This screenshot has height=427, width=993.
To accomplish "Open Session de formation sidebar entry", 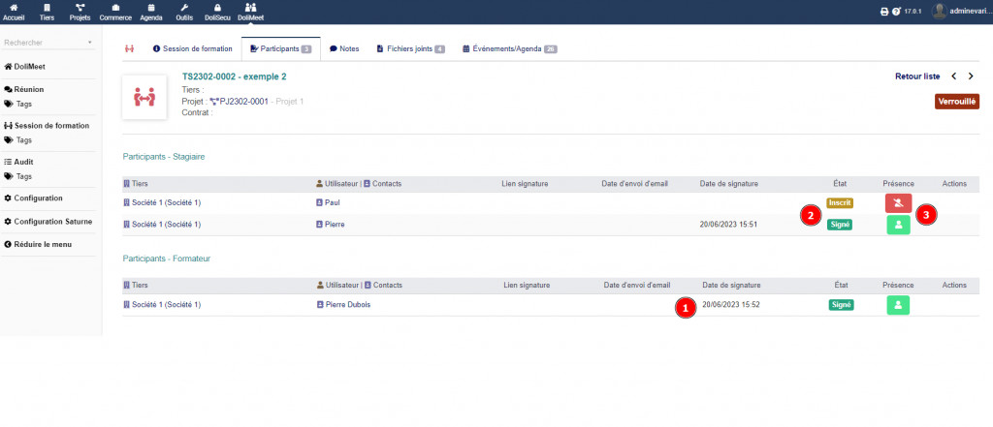I will pos(47,125).
